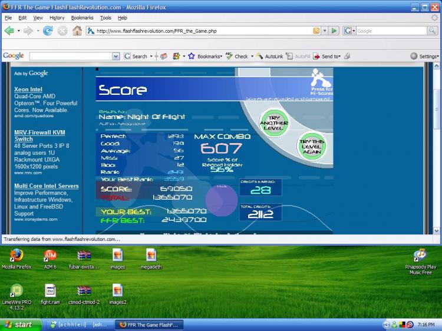Click the Try This Level Again button
The width and height of the screenshot is (442, 331).
point(312,145)
